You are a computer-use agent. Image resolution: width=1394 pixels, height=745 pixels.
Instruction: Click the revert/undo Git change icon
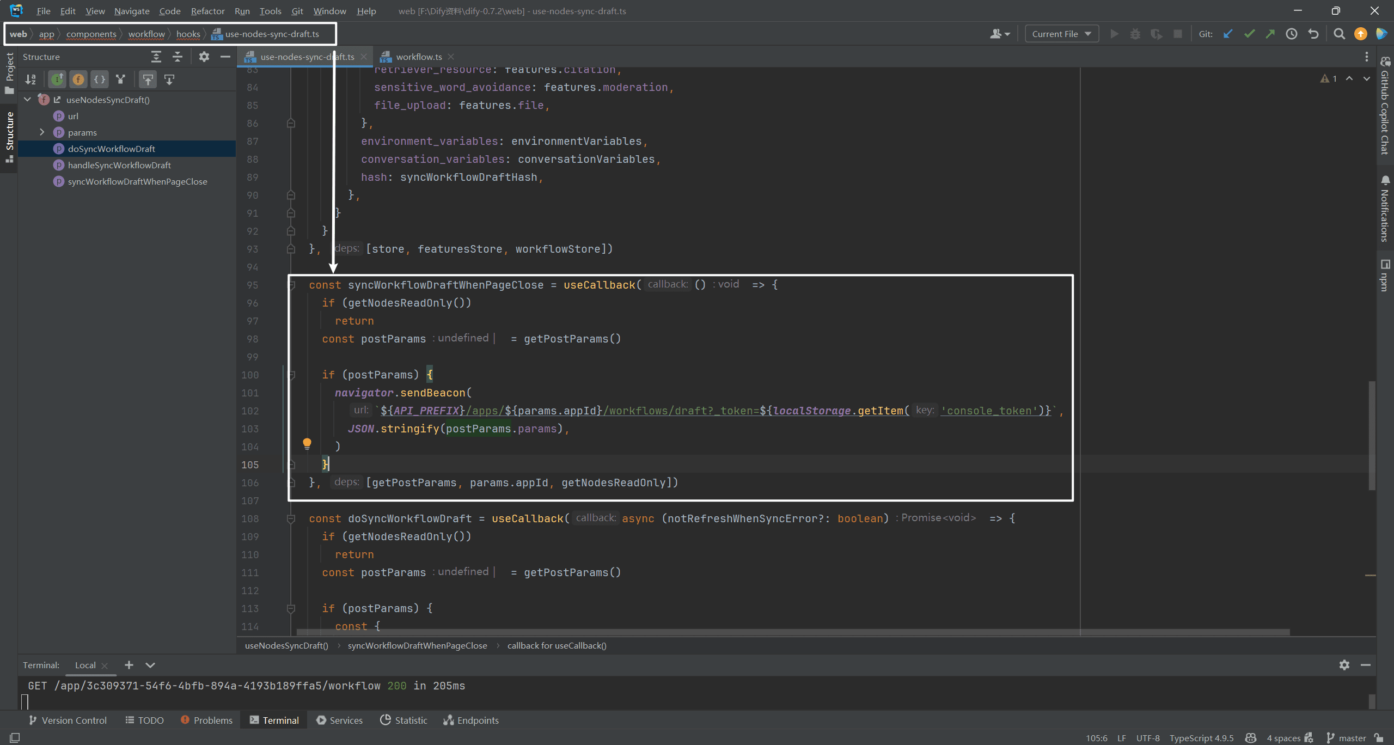[x=1314, y=34]
